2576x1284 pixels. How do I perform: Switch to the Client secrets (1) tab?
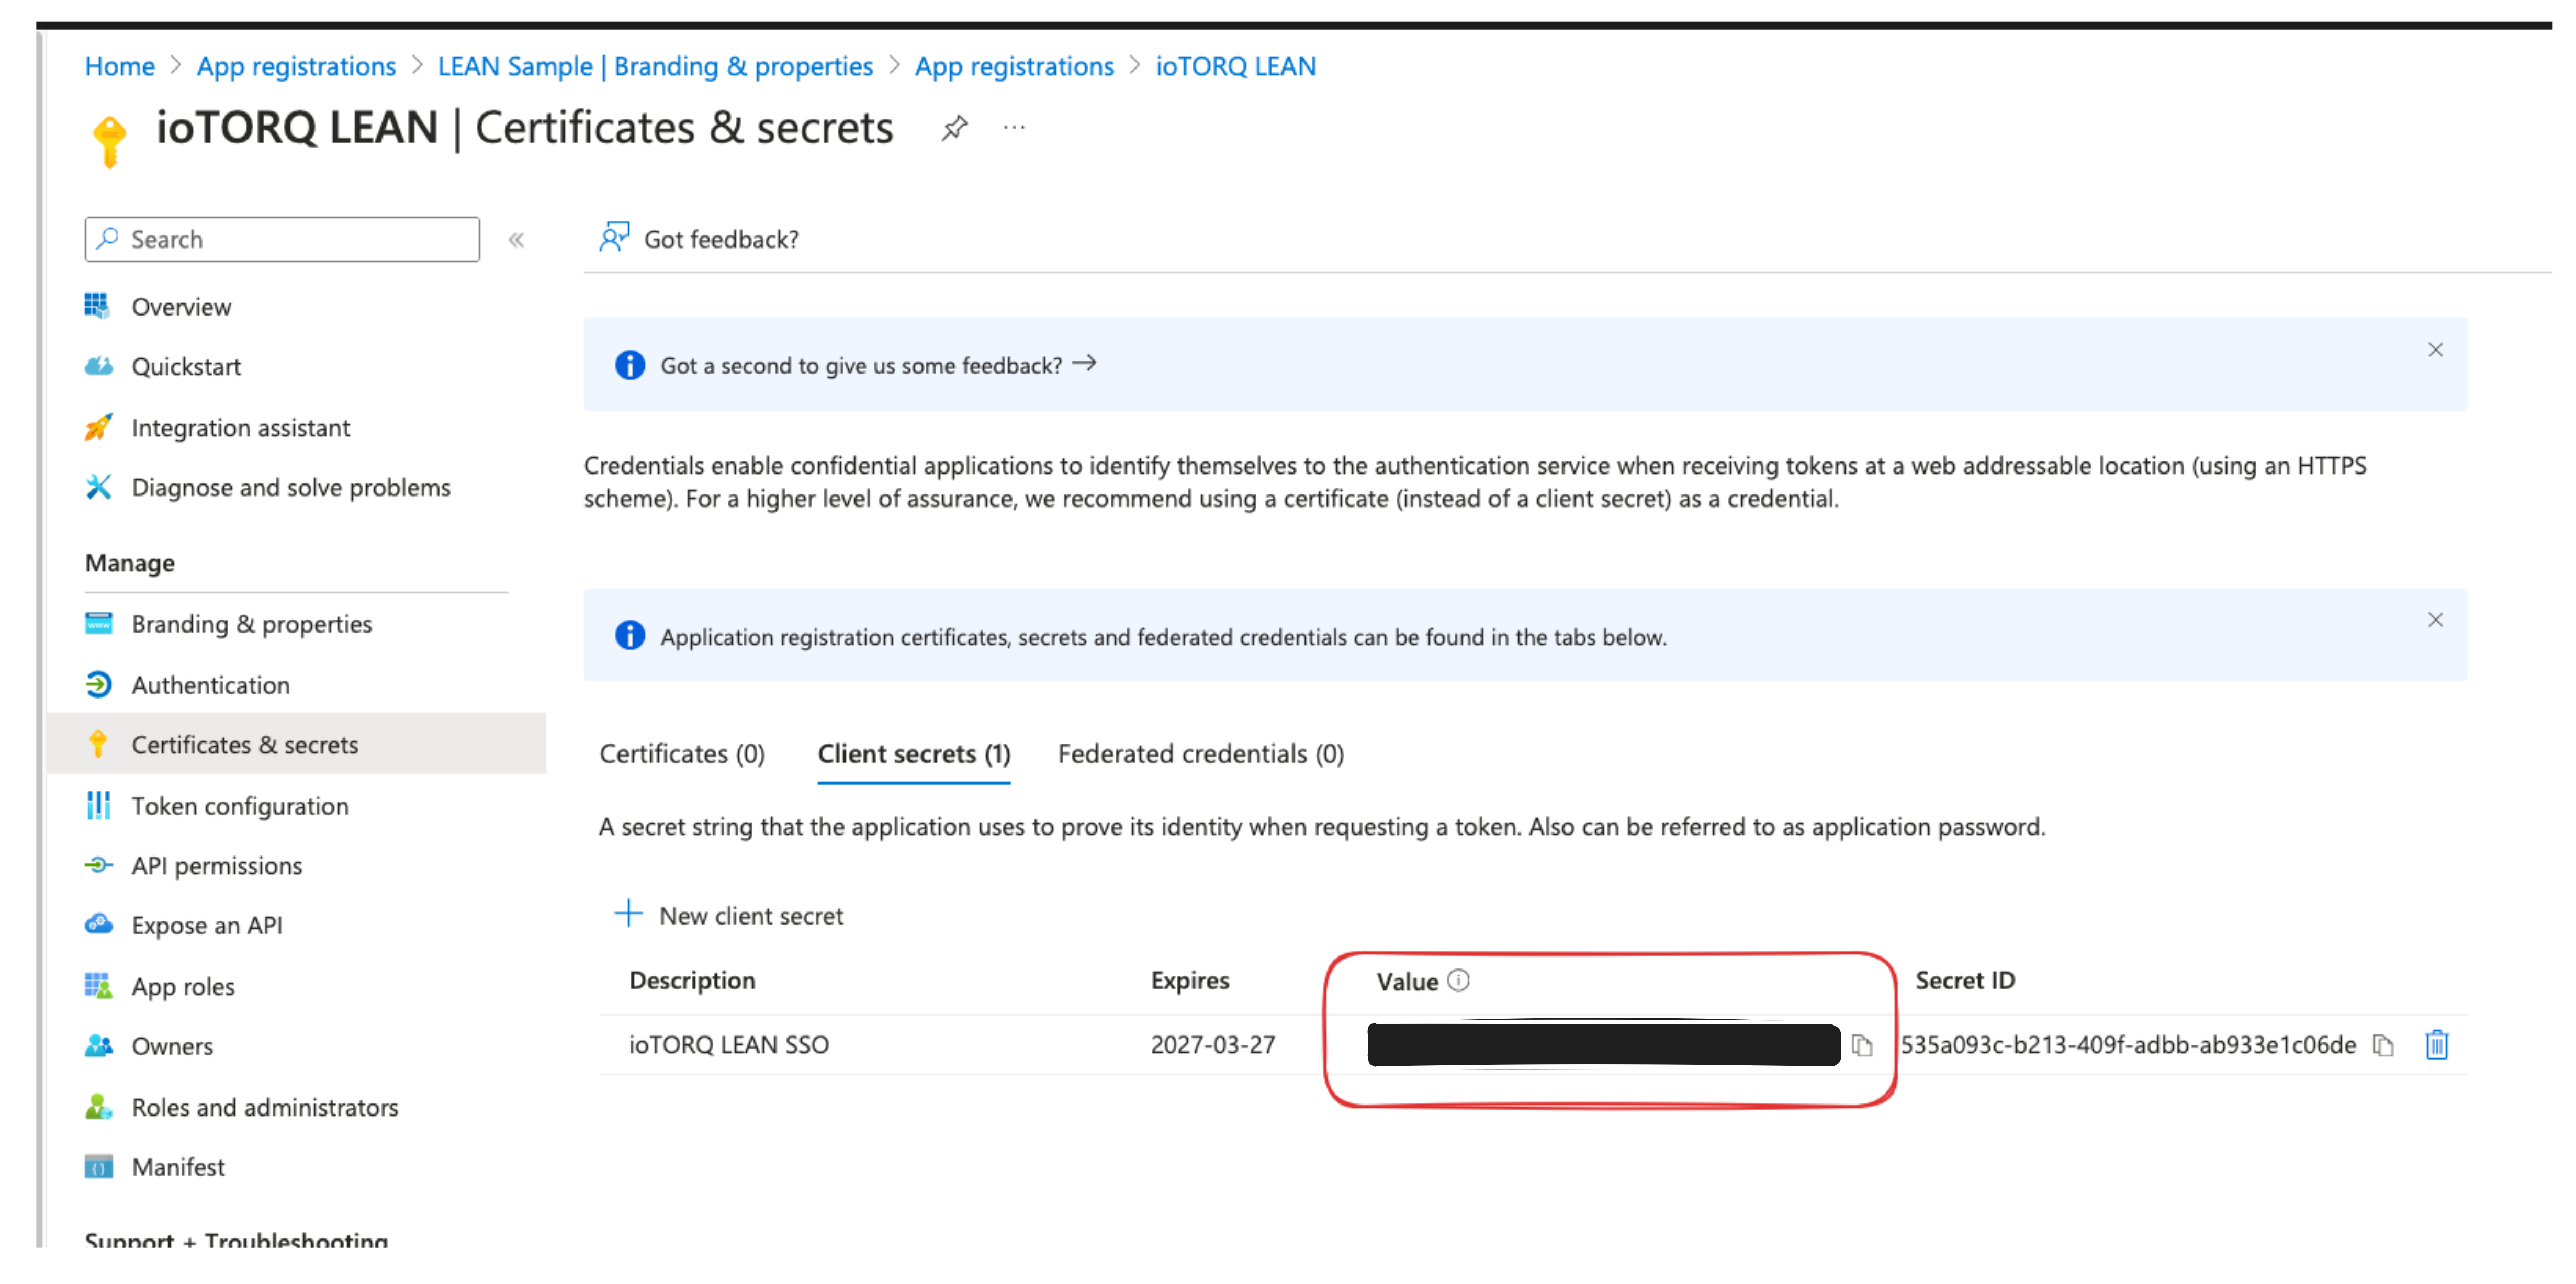pyautogui.click(x=914, y=754)
